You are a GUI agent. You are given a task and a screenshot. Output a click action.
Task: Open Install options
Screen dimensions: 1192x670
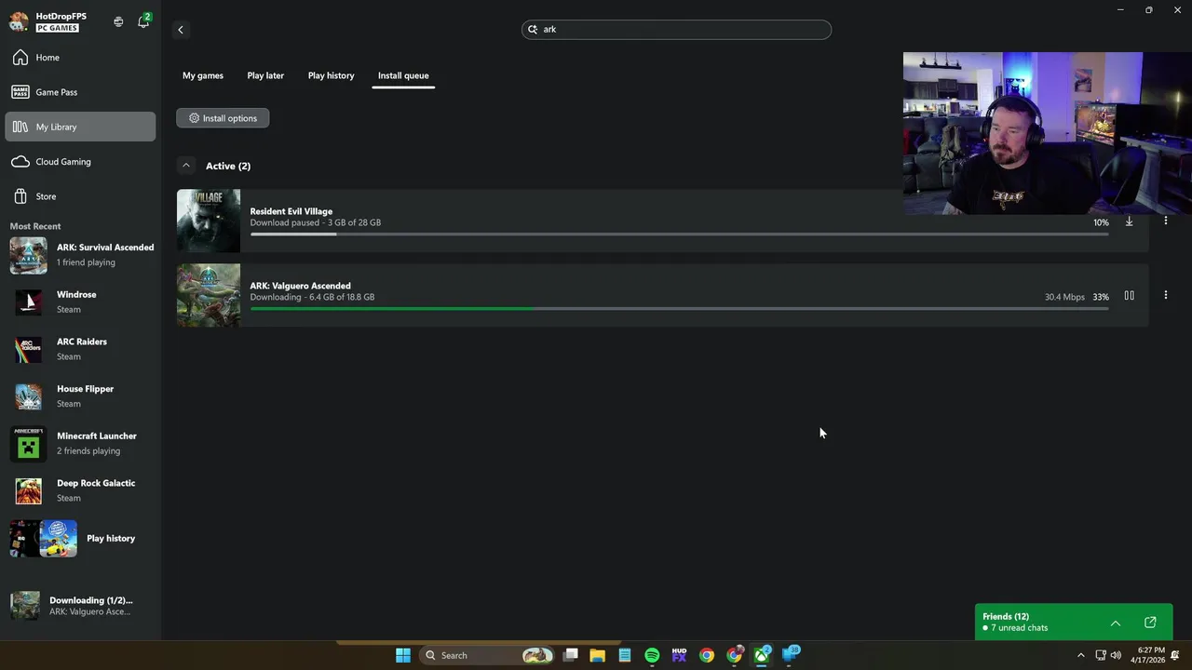(x=223, y=118)
